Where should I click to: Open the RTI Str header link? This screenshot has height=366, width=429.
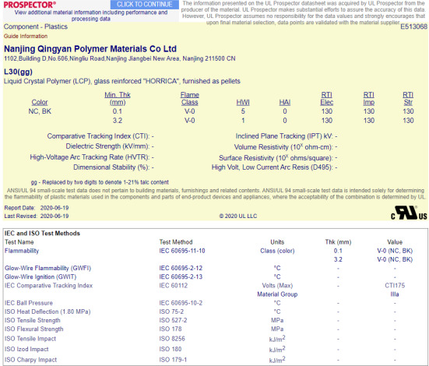pos(408,99)
